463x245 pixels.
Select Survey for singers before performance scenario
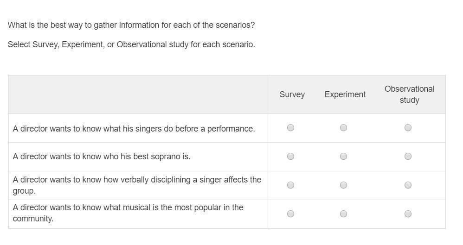click(x=290, y=128)
